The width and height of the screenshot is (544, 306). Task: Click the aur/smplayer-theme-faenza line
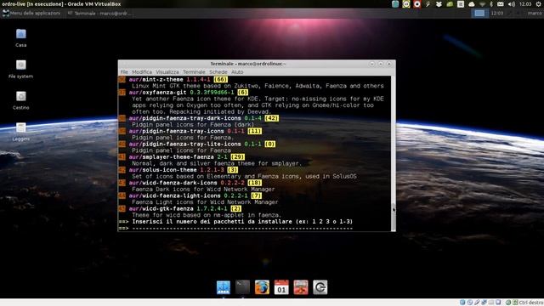click(181, 156)
